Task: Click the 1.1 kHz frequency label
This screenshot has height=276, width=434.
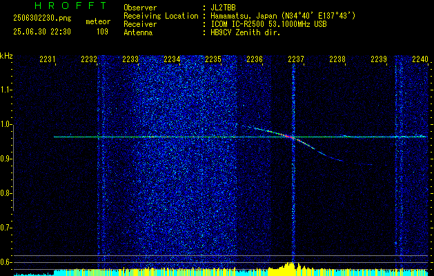Action: coord(6,90)
